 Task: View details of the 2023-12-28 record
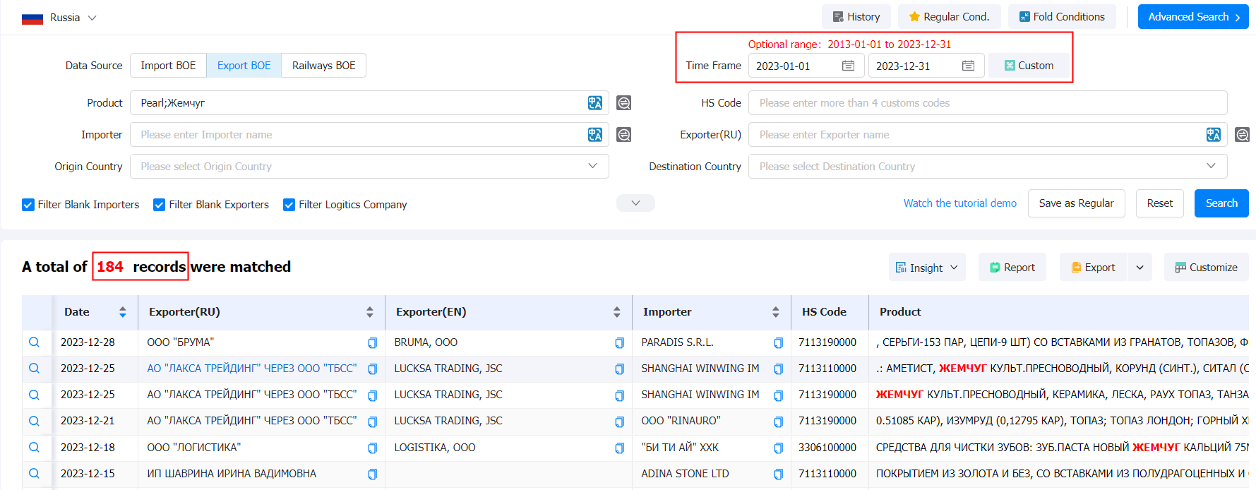[x=34, y=342]
